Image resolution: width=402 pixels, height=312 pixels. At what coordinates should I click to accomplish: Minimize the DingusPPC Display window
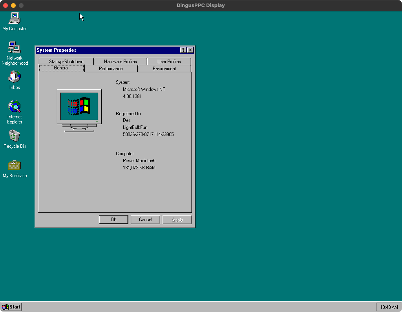click(x=13, y=5)
